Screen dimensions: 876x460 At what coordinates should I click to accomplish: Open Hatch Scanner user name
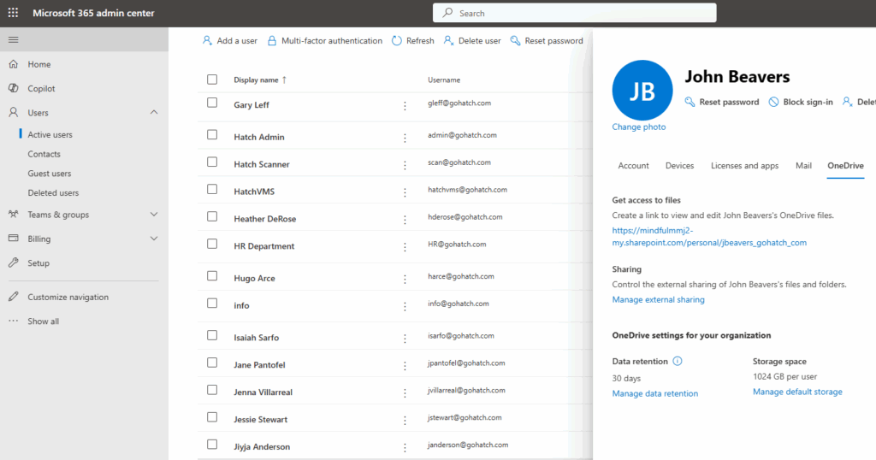[x=262, y=164]
